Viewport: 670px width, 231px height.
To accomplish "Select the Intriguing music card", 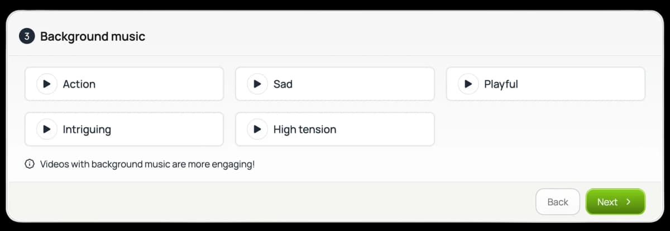I will (x=124, y=129).
